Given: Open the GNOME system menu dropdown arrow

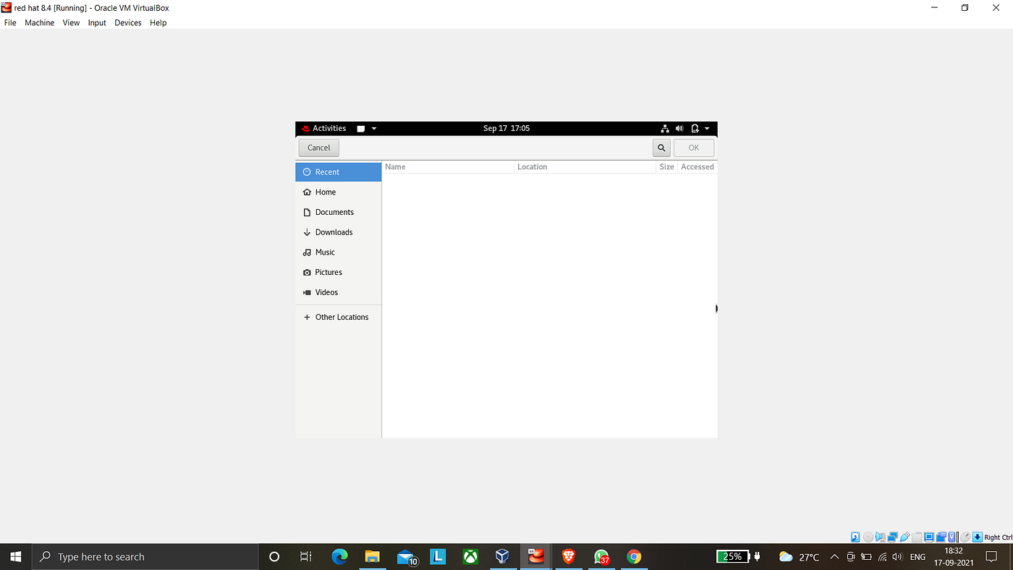Looking at the screenshot, I should pyautogui.click(x=707, y=128).
